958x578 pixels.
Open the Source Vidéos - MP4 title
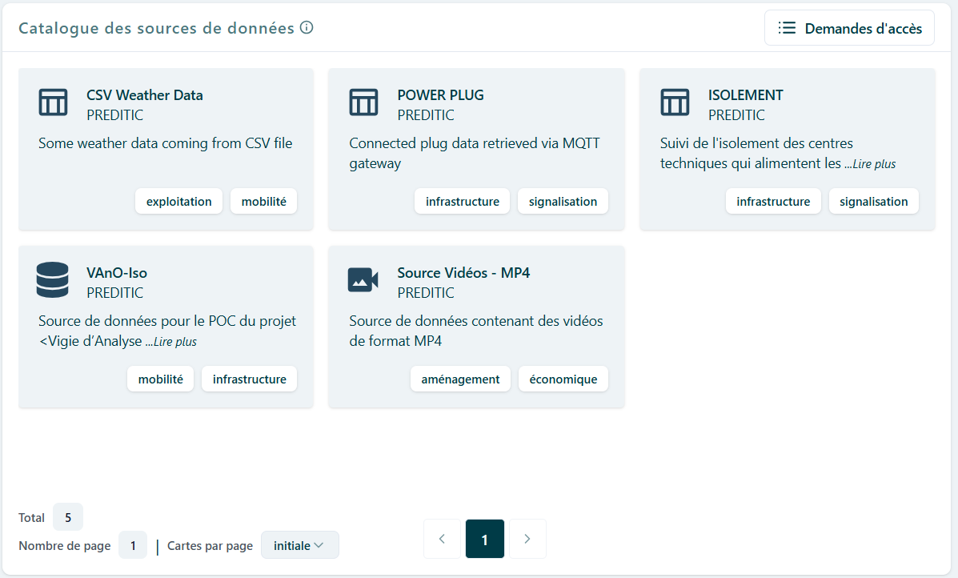pos(463,272)
